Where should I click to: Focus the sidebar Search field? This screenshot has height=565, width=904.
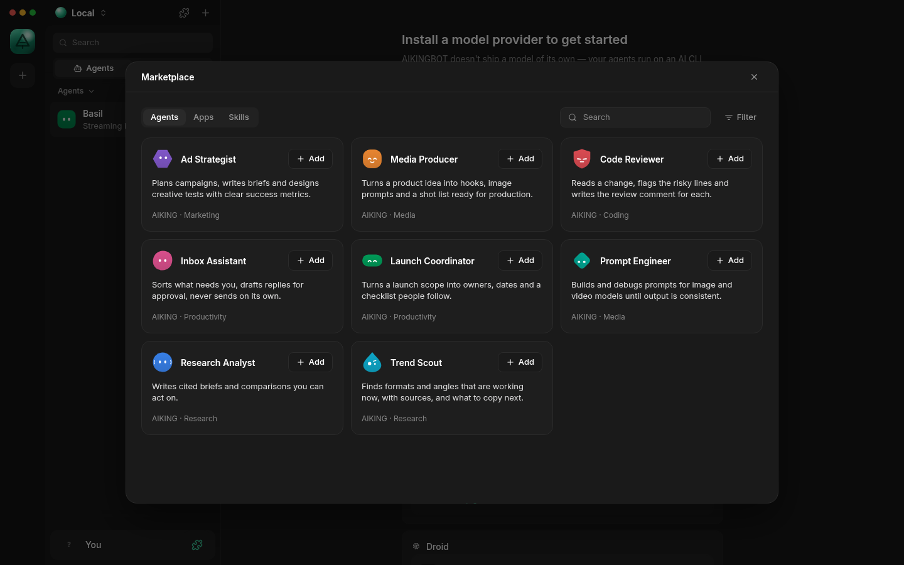(133, 43)
